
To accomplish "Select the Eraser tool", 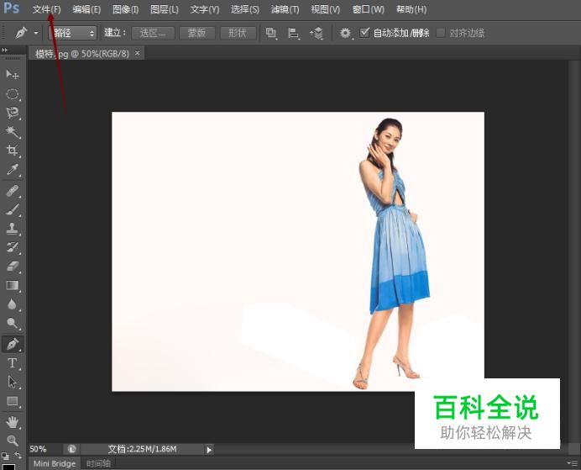I will coord(13,267).
